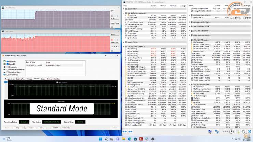Image resolution: width=253 pixels, height=142 pixels.
Task: Launch Microsoft Edge from taskbar
Action: pyautogui.click(x=129, y=139)
